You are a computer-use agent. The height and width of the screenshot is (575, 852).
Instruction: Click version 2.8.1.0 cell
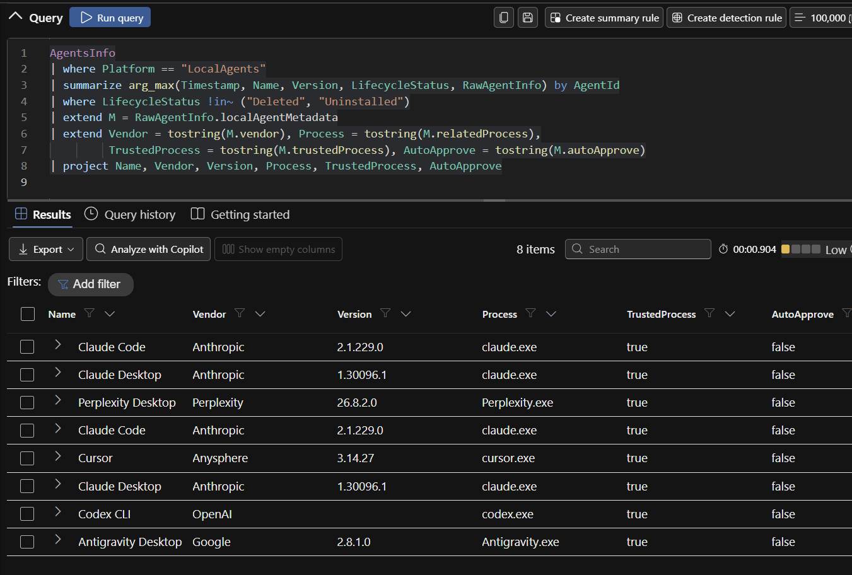(x=354, y=542)
